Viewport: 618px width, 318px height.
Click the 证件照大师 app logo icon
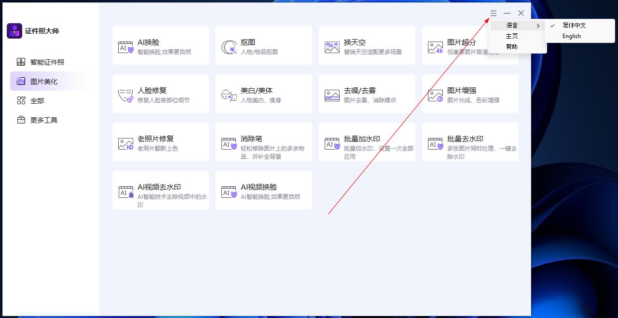14,31
